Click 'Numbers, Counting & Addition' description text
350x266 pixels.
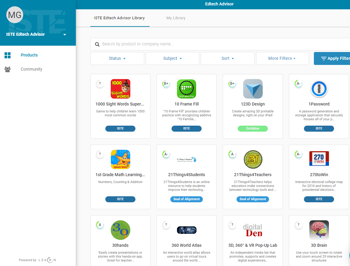click(x=120, y=182)
